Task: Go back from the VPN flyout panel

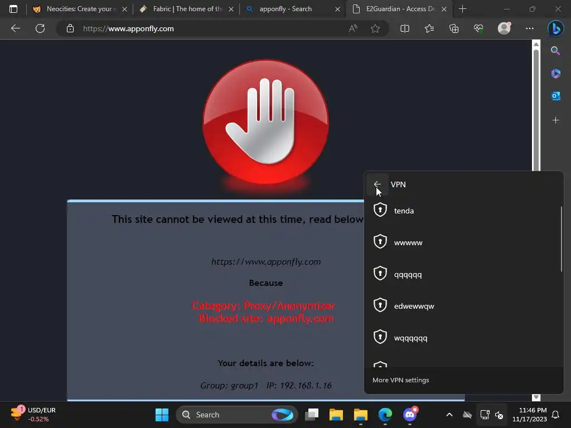Action: click(378, 184)
